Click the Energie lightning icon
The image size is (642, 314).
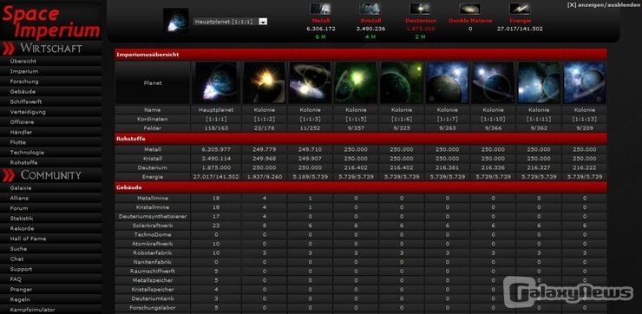520,9
